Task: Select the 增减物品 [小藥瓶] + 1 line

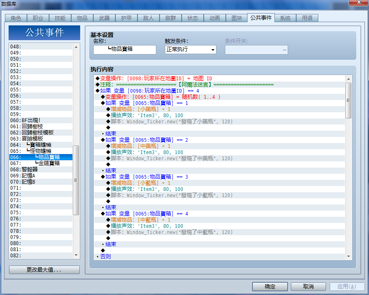Action: click(x=220, y=109)
